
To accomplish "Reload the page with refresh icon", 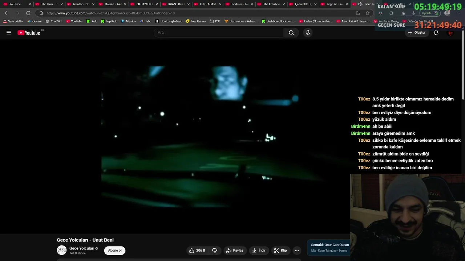I will 28,13.
